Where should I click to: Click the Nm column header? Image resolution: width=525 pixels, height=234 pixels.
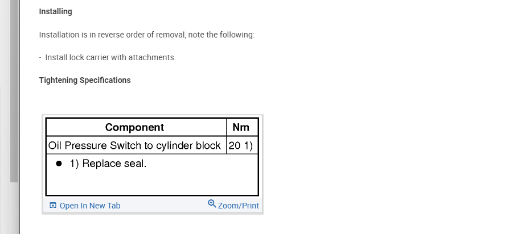[241, 127]
